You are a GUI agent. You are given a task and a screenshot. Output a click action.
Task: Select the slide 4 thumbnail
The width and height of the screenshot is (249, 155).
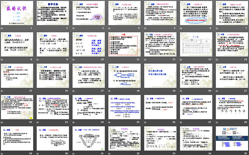pos(124,13)
